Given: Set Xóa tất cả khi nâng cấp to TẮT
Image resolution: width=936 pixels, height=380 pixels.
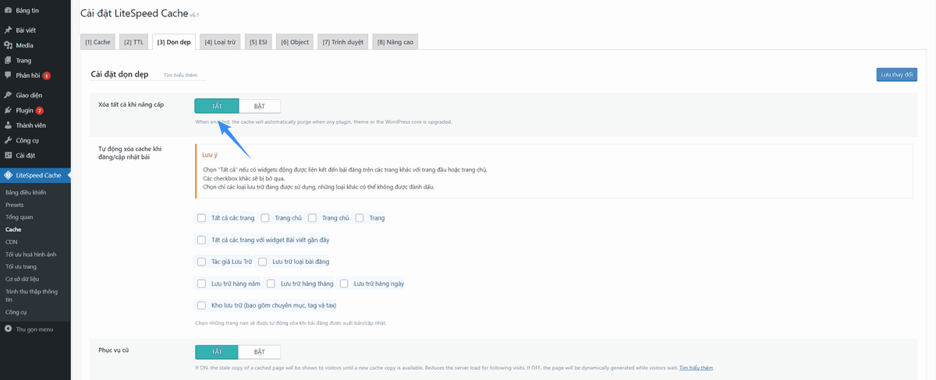Looking at the screenshot, I should point(217,105).
